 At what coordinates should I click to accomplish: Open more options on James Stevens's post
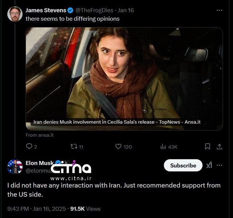click(x=219, y=10)
